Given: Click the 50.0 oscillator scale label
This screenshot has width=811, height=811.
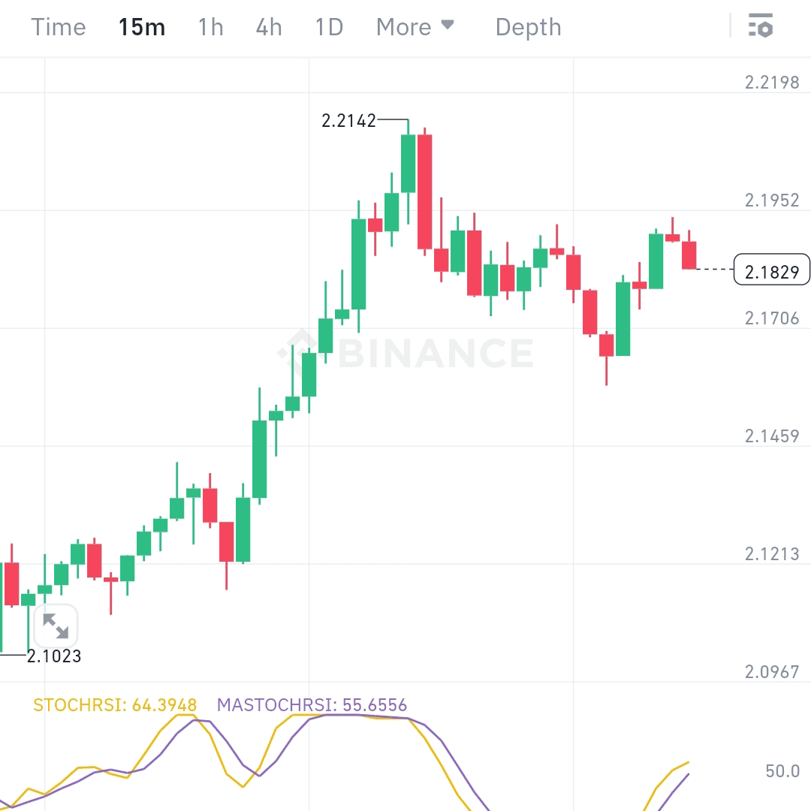Looking at the screenshot, I should (781, 771).
